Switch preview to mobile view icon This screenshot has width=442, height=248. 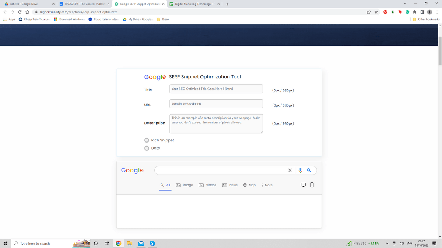click(x=312, y=184)
